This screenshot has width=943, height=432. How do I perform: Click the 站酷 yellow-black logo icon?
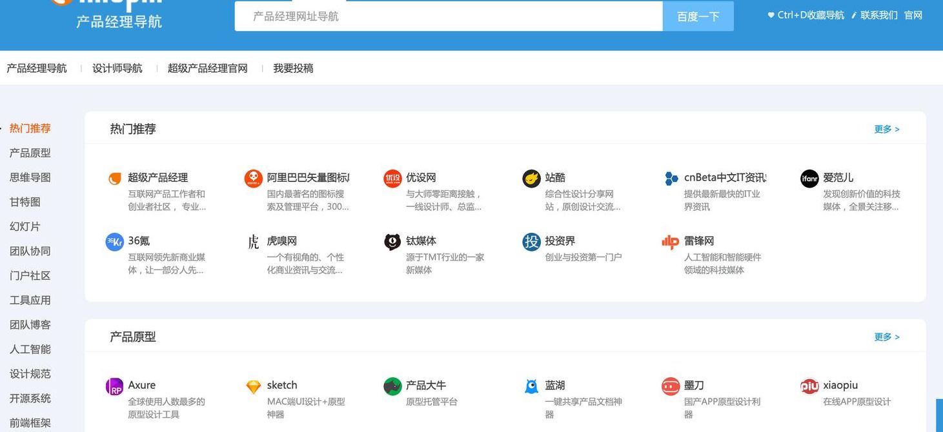pyautogui.click(x=531, y=179)
